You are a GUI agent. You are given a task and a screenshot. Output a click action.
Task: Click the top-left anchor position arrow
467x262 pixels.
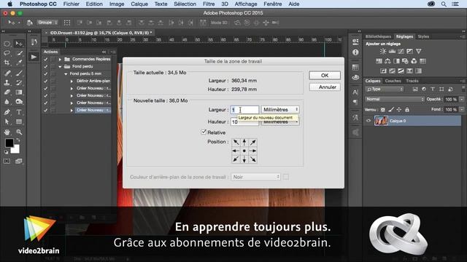click(x=236, y=143)
